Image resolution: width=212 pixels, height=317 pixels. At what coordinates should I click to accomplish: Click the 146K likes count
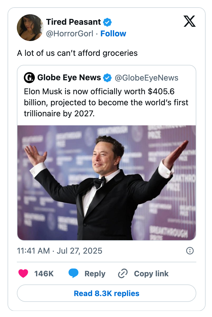pyautogui.click(x=44, y=274)
